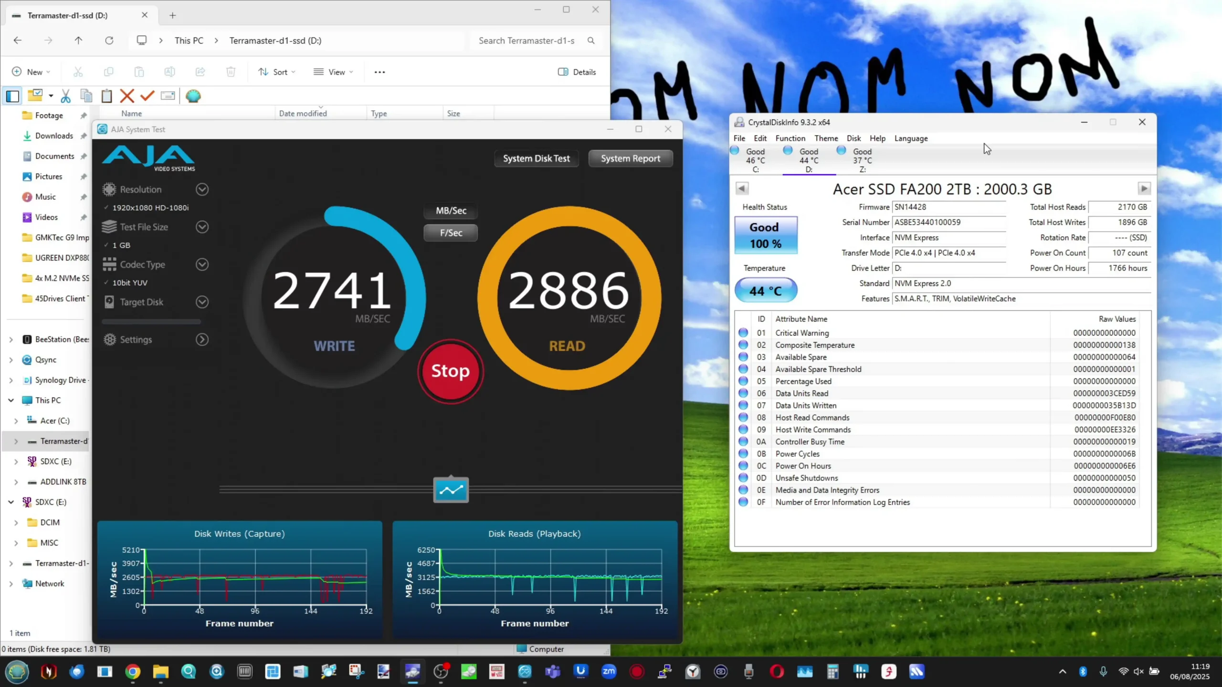
Task: Open the Sort dropdown in File Explorer
Action: pyautogui.click(x=277, y=72)
